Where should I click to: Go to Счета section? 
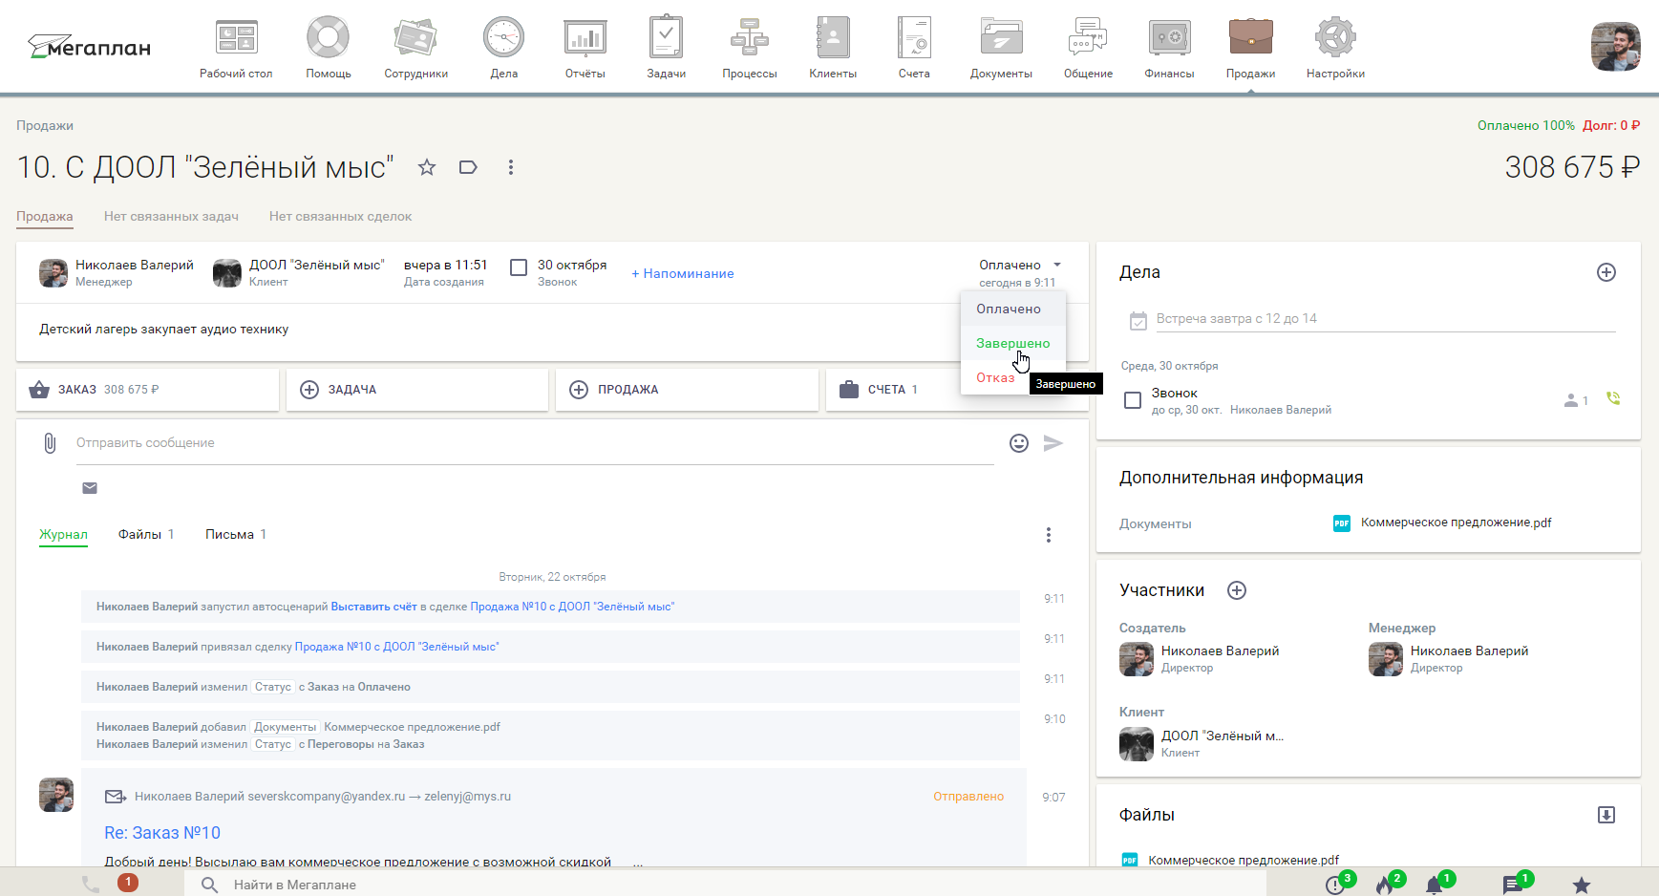914,48
